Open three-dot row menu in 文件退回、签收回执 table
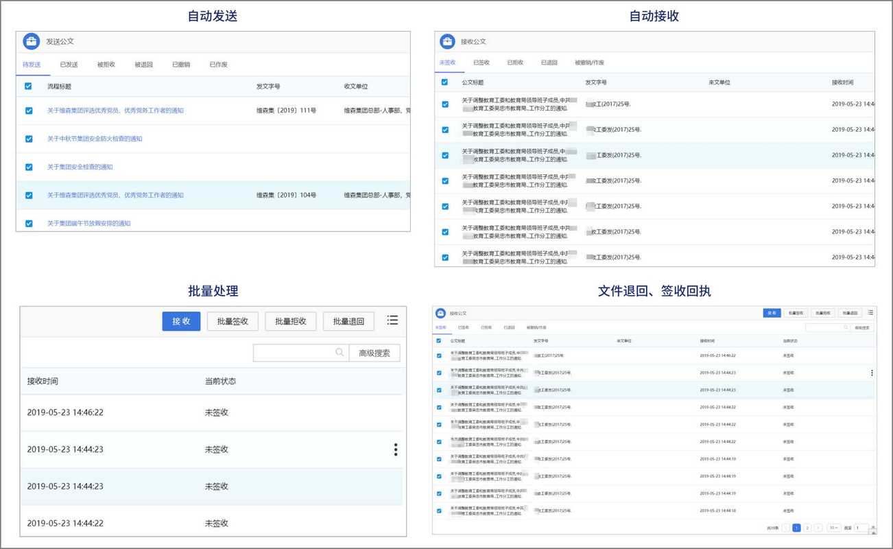This screenshot has width=893, height=549. pyautogui.click(x=872, y=373)
